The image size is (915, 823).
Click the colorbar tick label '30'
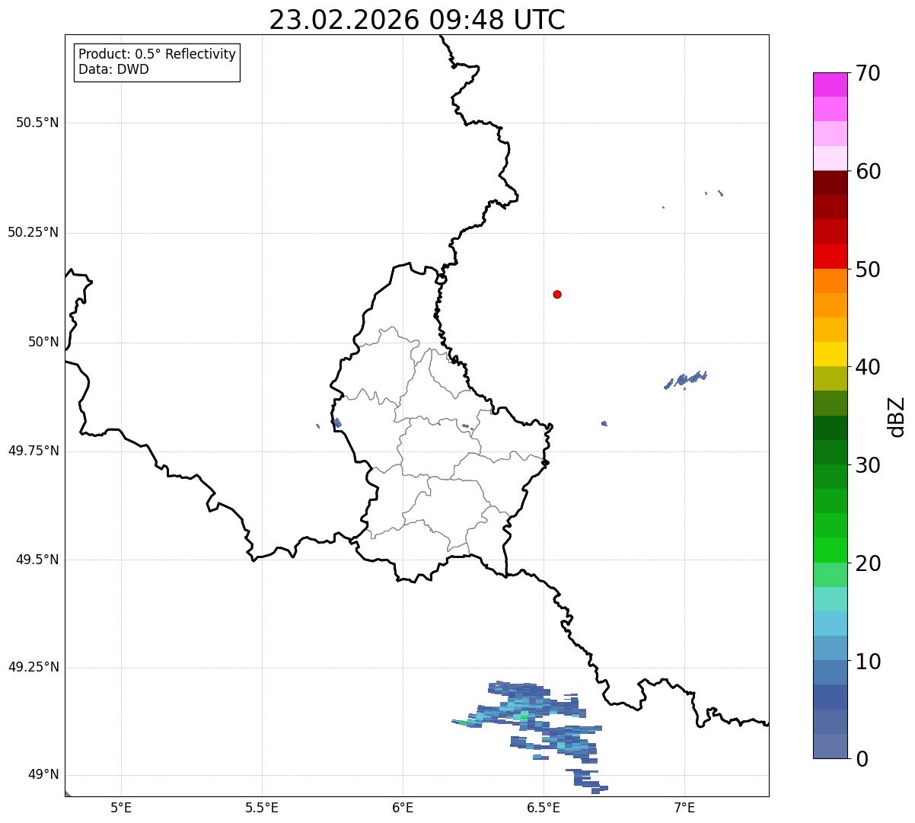point(868,465)
